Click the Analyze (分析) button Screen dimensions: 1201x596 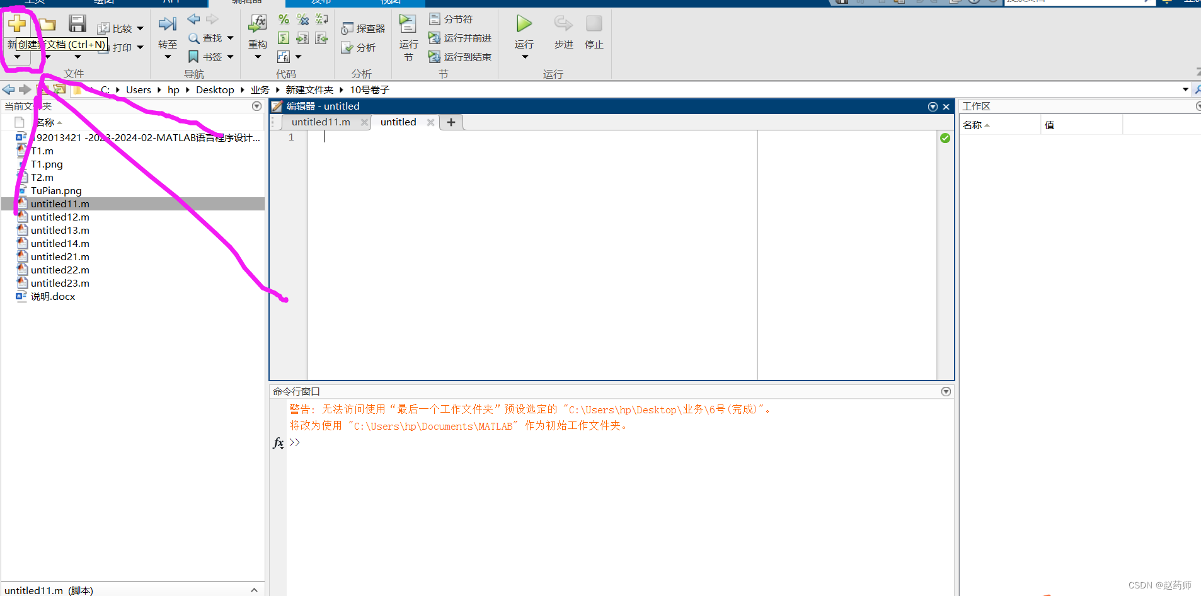click(x=358, y=47)
